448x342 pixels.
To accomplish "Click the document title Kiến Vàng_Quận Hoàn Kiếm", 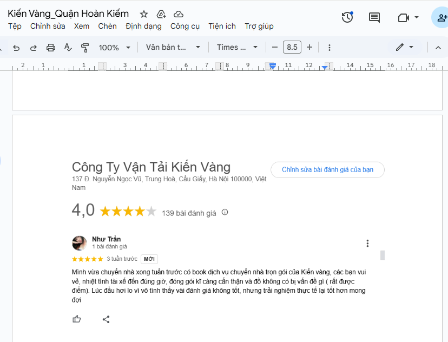I will [x=68, y=14].
